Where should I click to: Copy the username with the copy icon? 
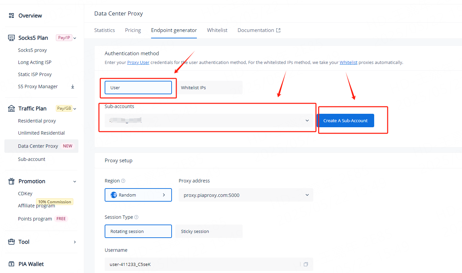[x=306, y=264]
